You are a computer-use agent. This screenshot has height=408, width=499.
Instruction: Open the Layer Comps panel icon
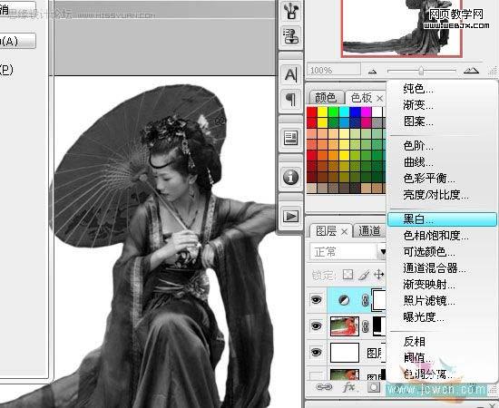point(290,138)
